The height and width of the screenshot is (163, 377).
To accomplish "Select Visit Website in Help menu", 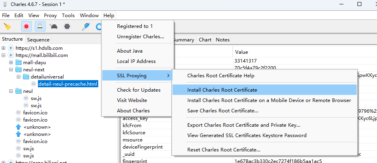I will [x=137, y=100].
